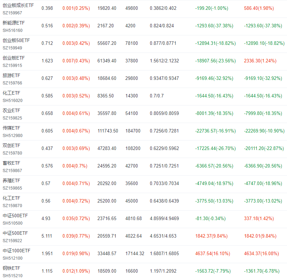Viewport: 287px width, 280px height.
Task: Open the 畜牧ETF name link
Action: (11, 163)
